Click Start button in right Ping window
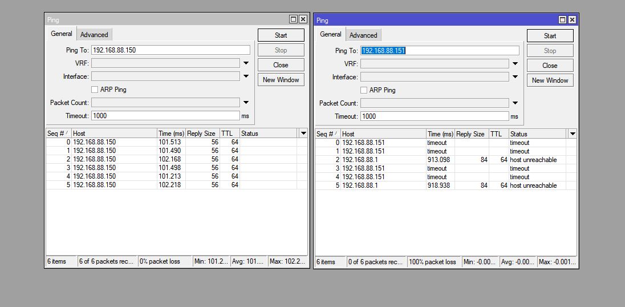The height and width of the screenshot is (307, 625). pos(550,36)
